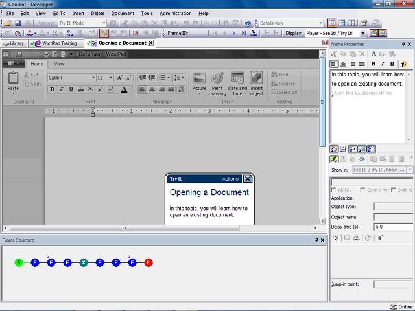The image size is (415, 311).
Task: Click the Bold button in Frame Properties
Action: pos(373,64)
